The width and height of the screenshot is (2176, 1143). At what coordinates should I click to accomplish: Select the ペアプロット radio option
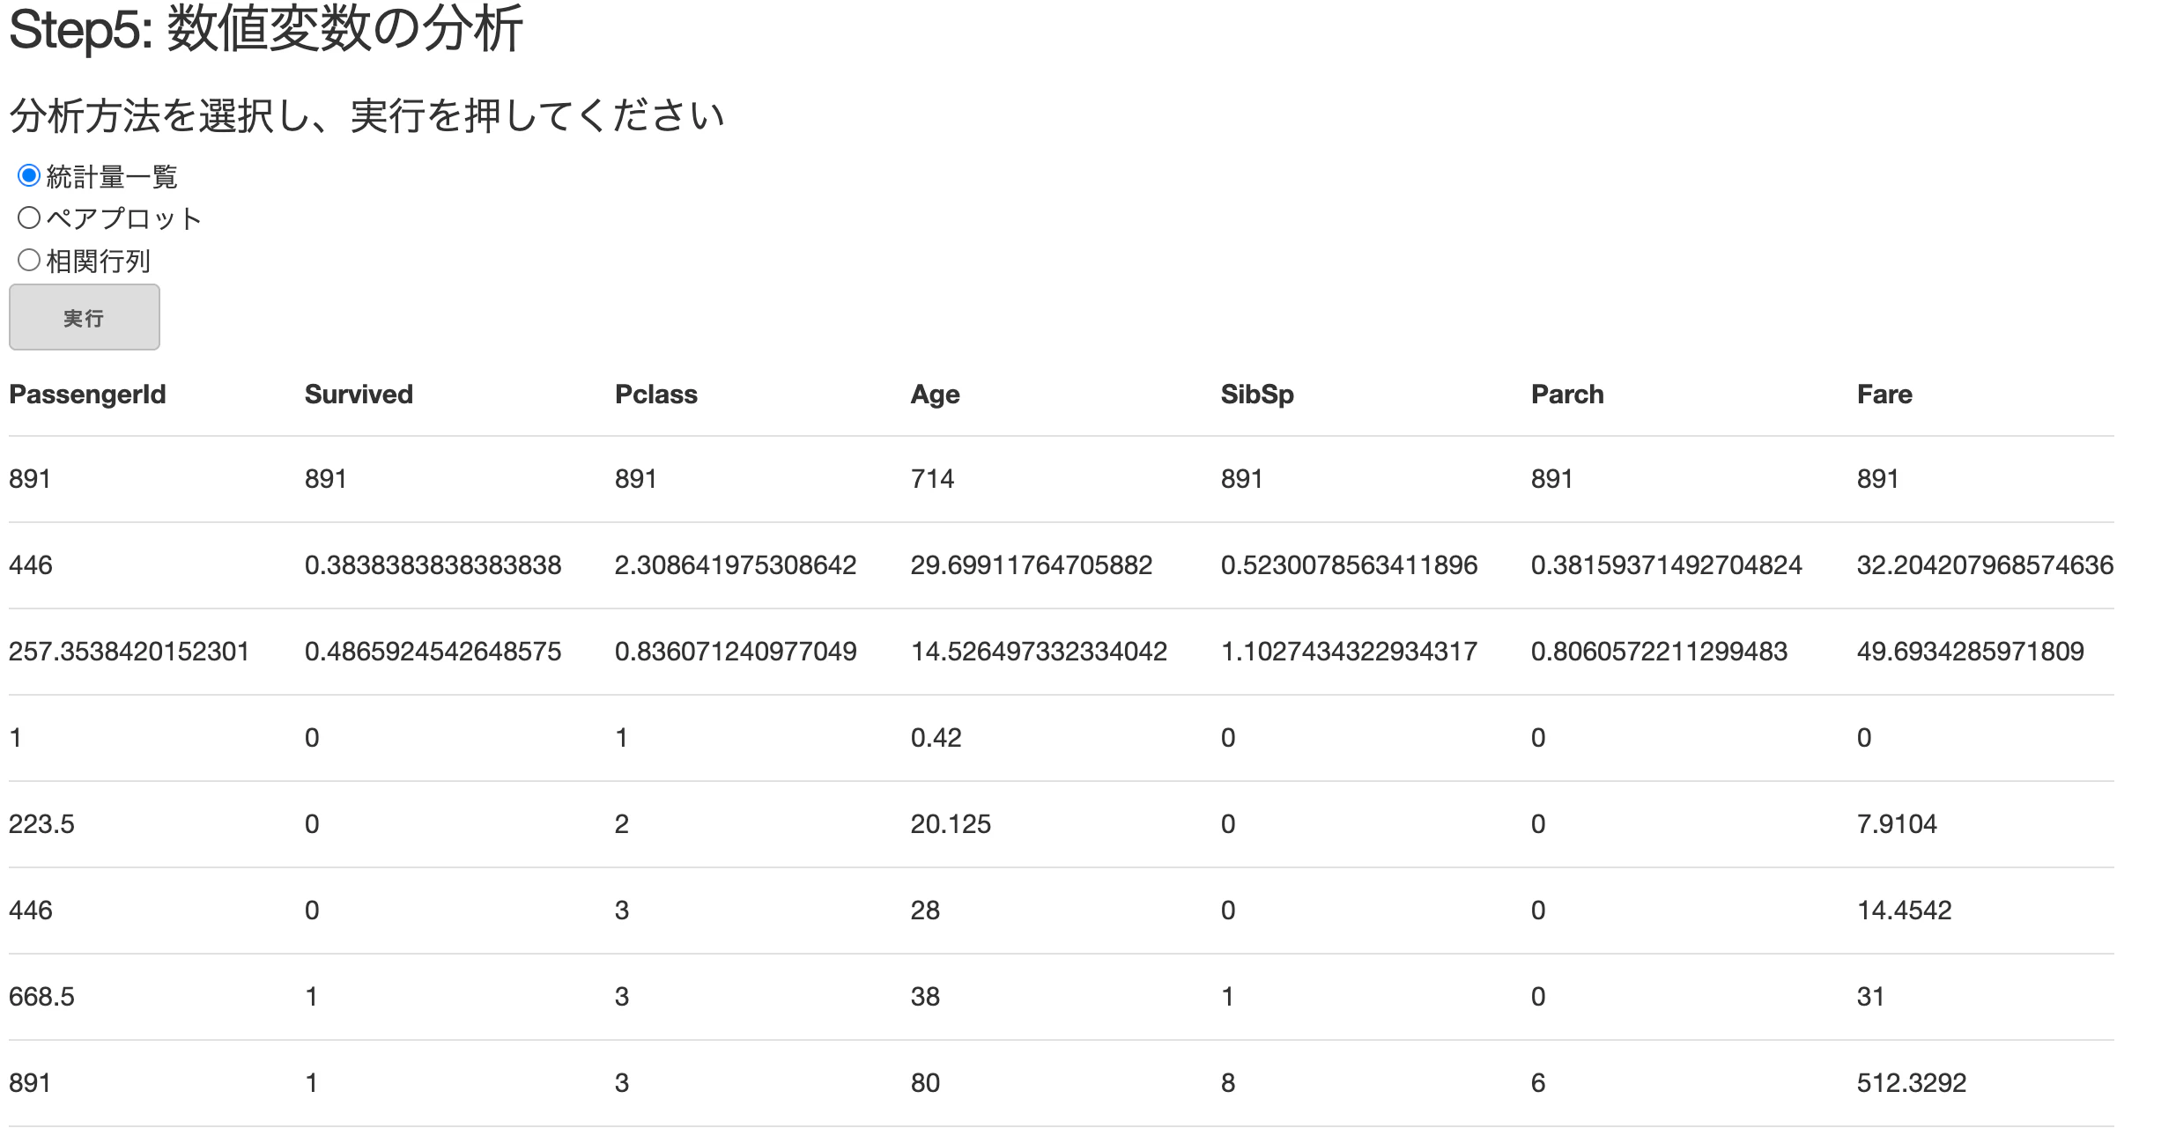tap(29, 218)
